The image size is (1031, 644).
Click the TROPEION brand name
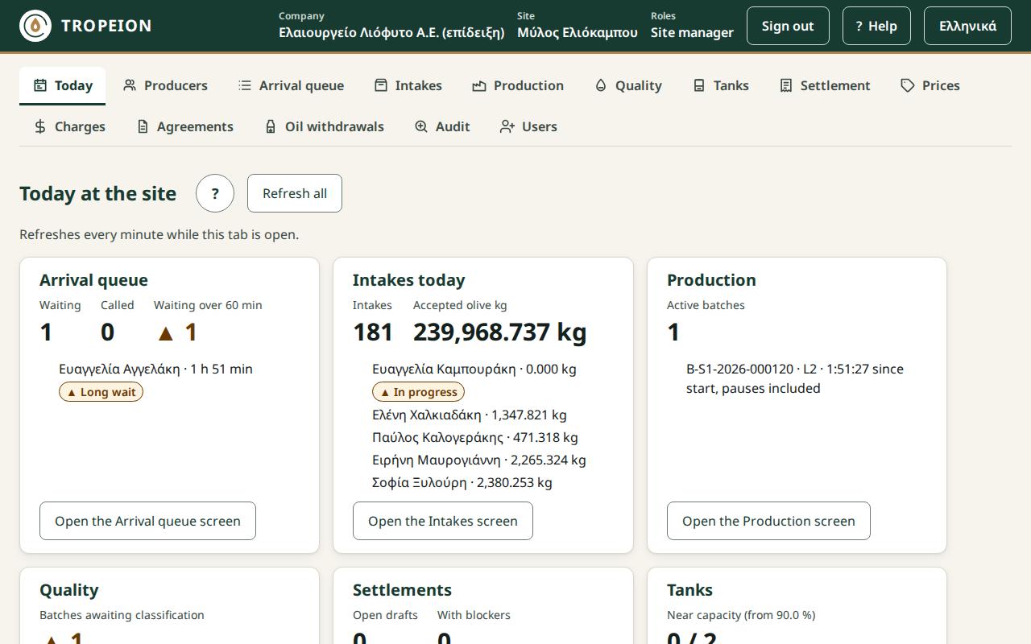[106, 26]
